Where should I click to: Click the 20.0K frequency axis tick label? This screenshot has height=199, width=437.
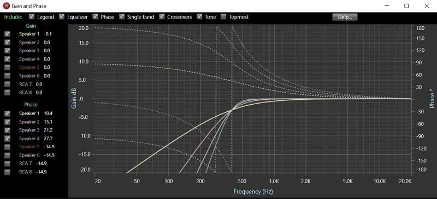click(405, 181)
